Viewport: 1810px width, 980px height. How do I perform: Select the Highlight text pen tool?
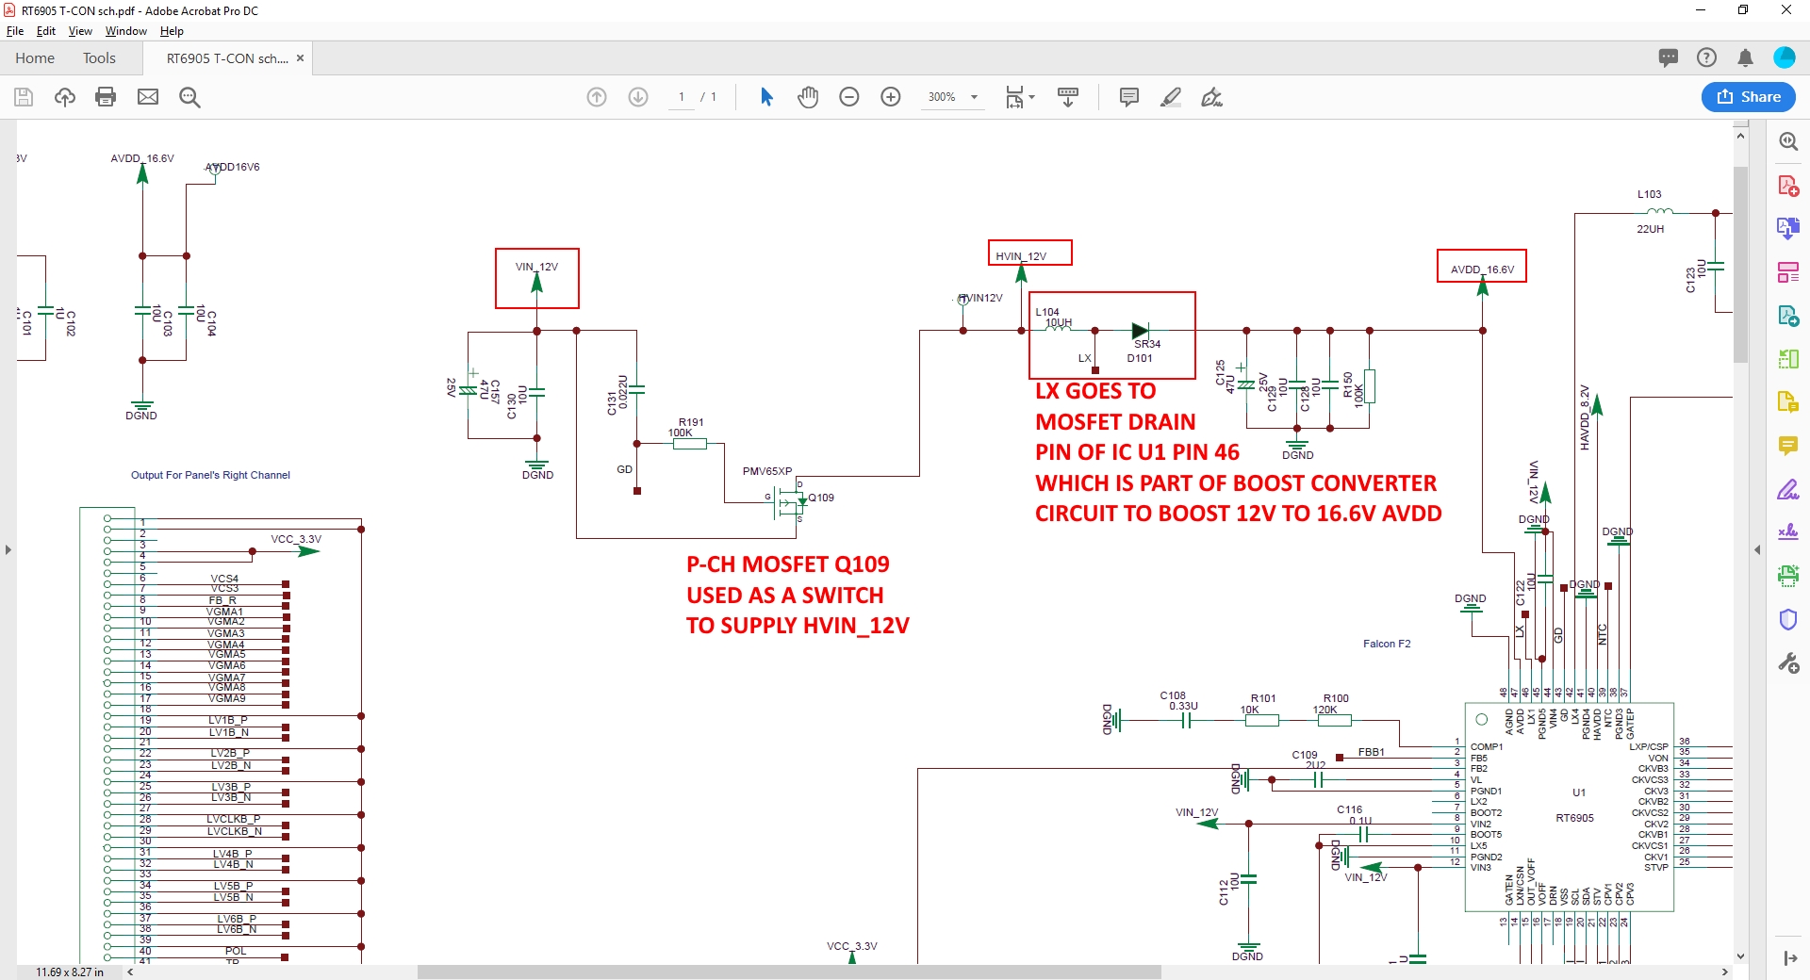coord(1170,97)
